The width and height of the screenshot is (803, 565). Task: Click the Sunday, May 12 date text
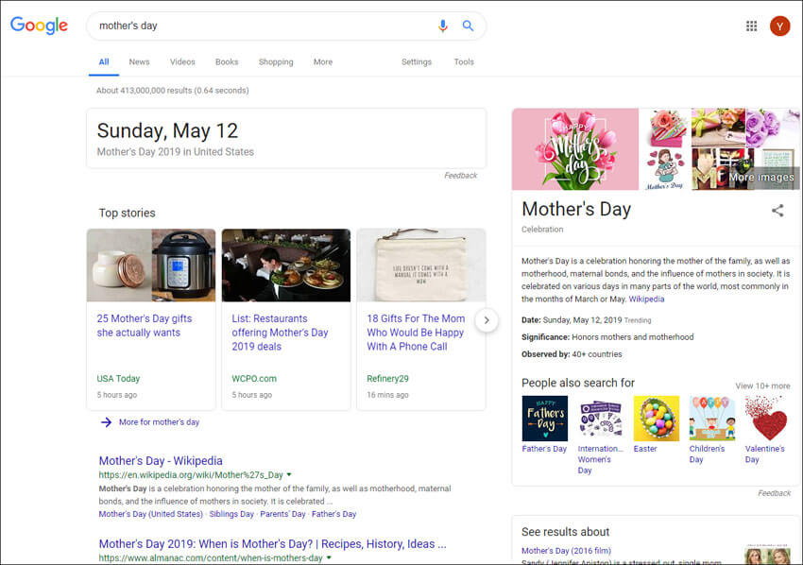[167, 130]
